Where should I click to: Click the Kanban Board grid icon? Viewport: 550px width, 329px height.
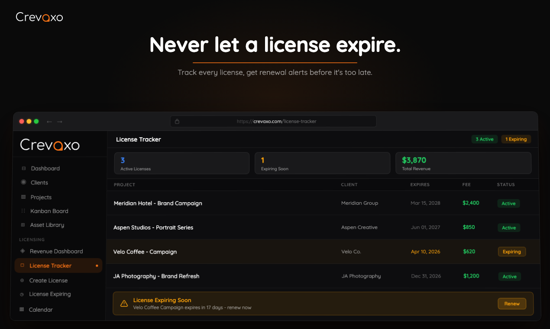coord(23,211)
